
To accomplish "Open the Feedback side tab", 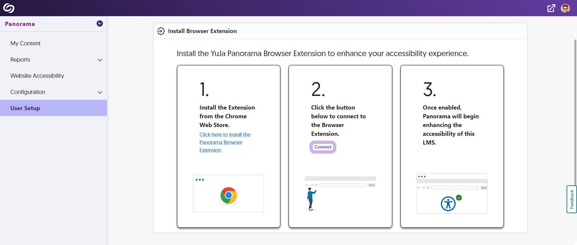I will point(571,199).
